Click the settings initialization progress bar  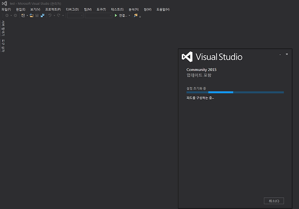coord(235,92)
